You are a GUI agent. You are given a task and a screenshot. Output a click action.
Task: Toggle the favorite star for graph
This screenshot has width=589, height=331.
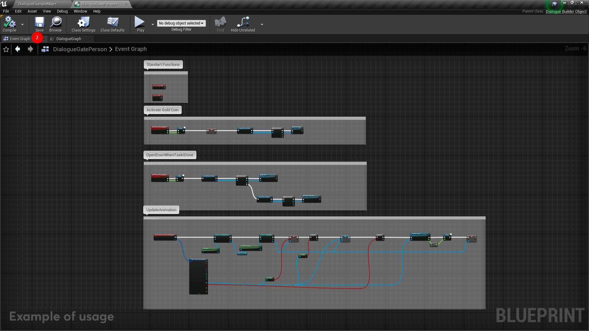[6, 49]
